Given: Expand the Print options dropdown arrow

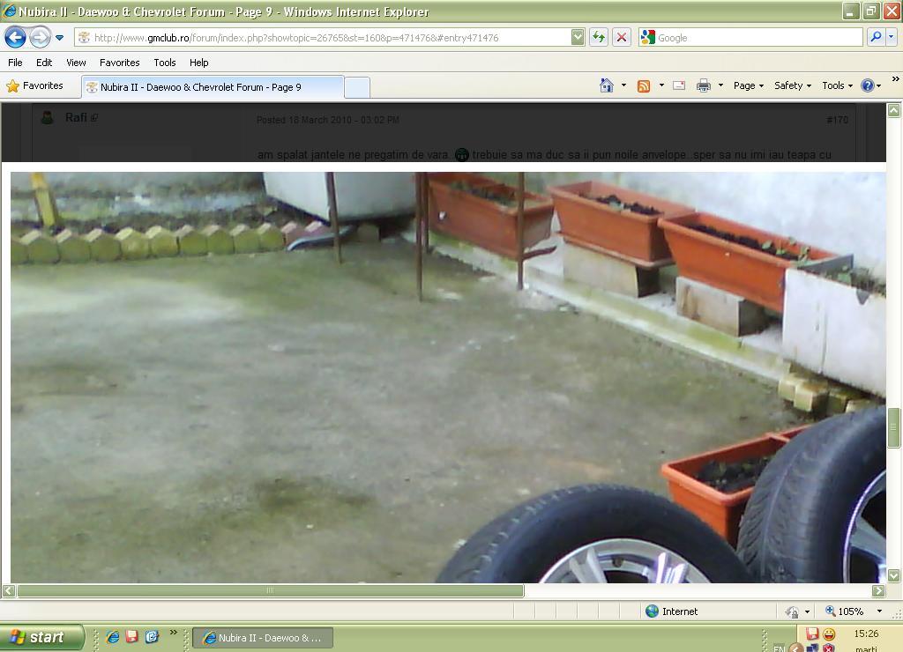Looking at the screenshot, I should pos(720,85).
